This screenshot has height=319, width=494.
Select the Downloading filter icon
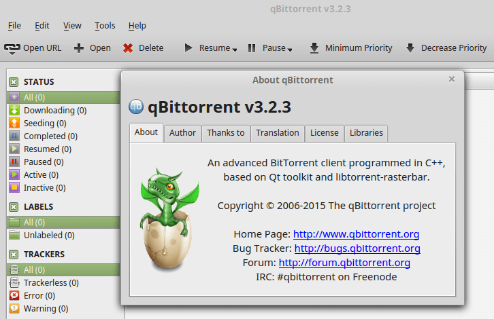point(14,111)
